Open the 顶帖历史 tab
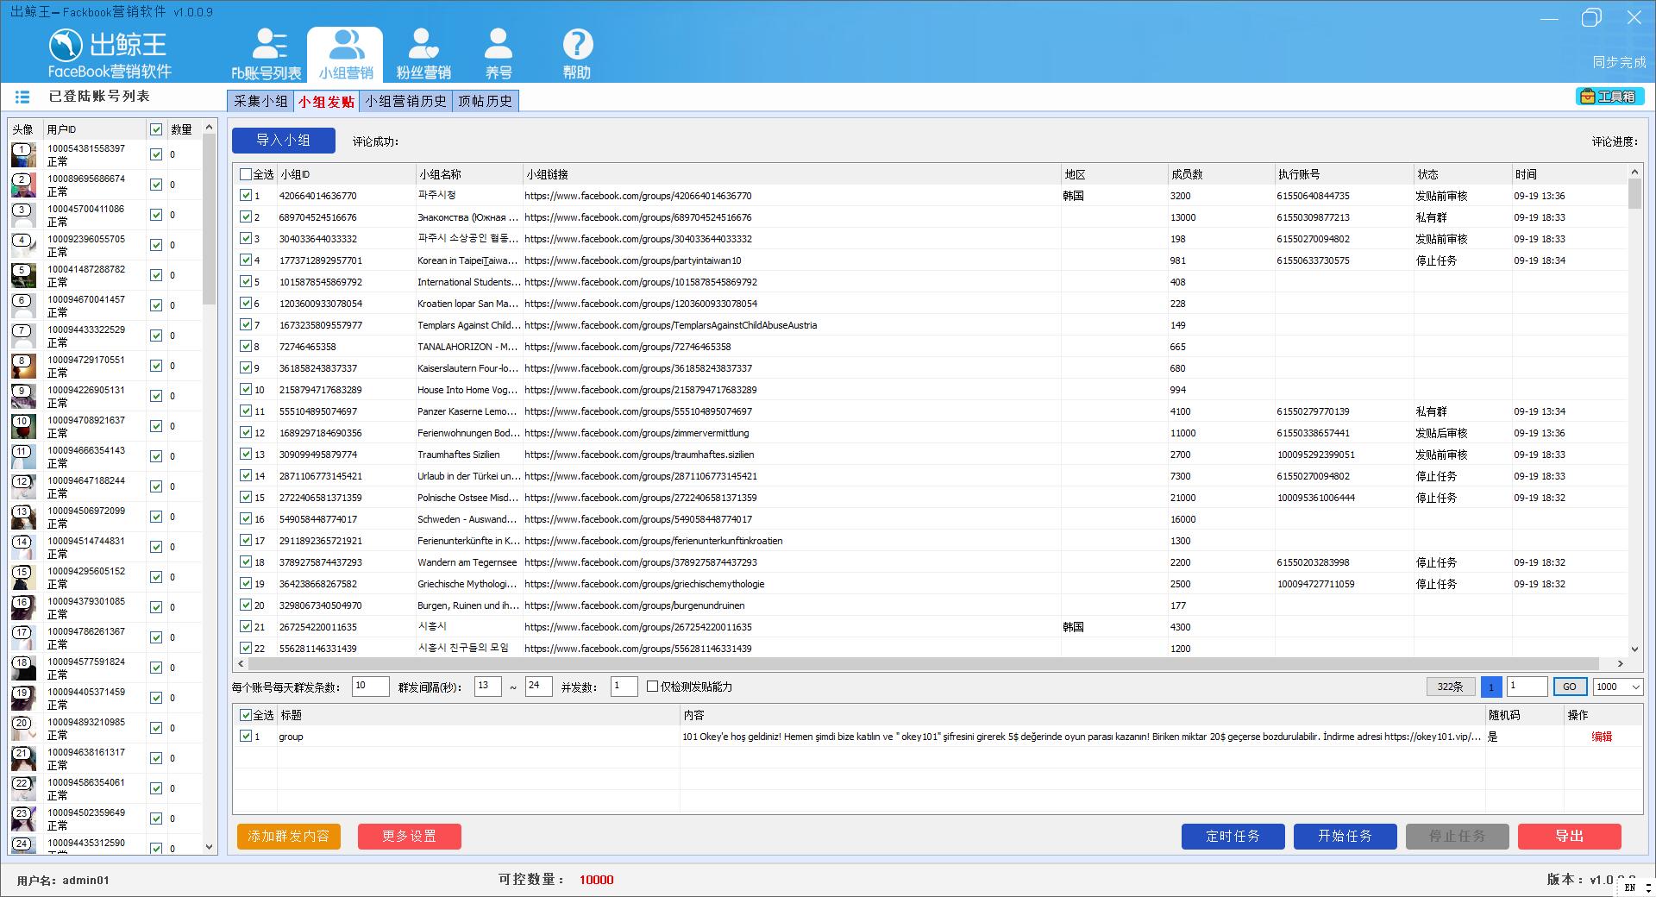Screen dimensions: 1656x897 click(x=485, y=101)
